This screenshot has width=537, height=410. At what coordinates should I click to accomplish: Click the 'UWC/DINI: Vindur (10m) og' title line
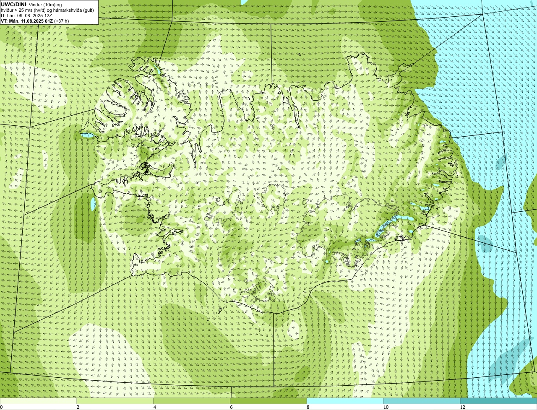point(31,4)
